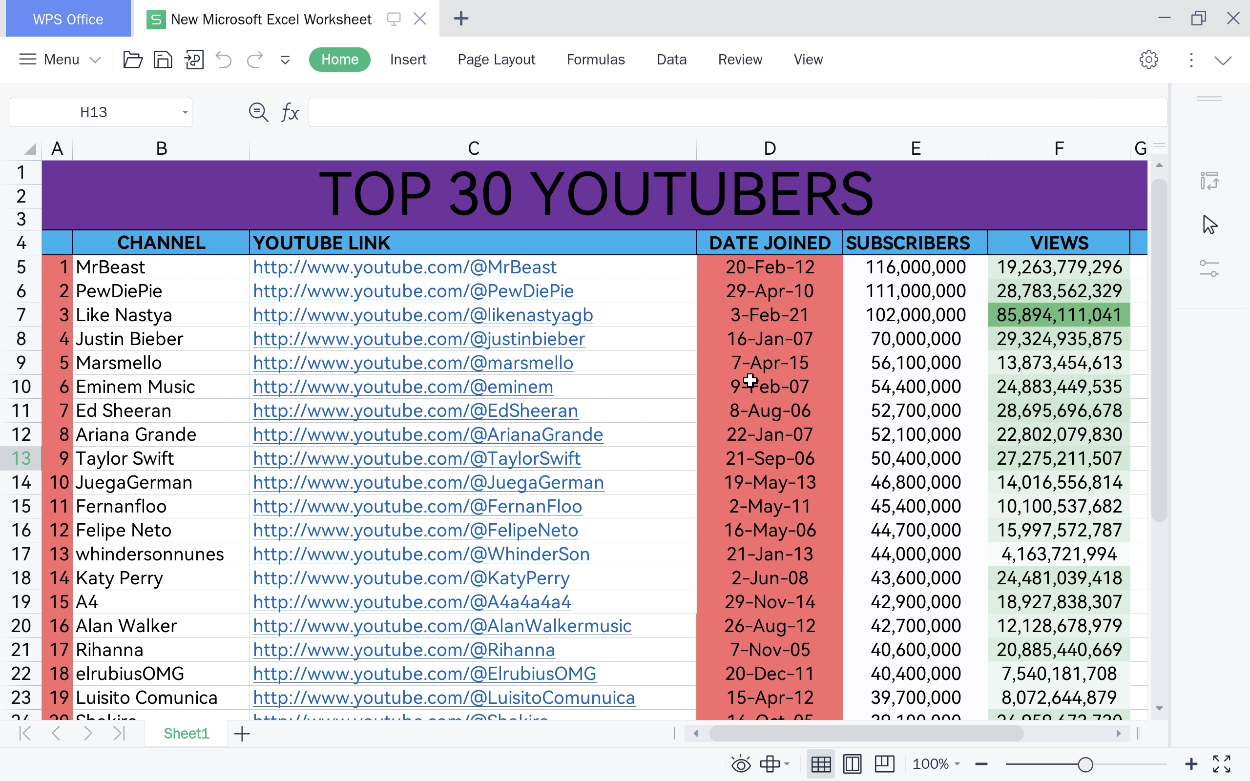The width and height of the screenshot is (1250, 781).
Task: Click the Open folder icon
Action: (x=133, y=60)
